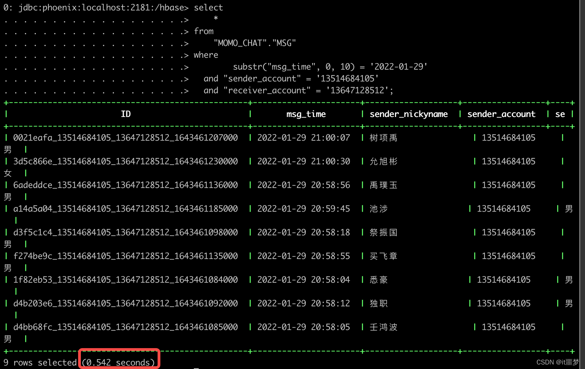
Task: Click nickname 树项禹
Action: click(383, 138)
